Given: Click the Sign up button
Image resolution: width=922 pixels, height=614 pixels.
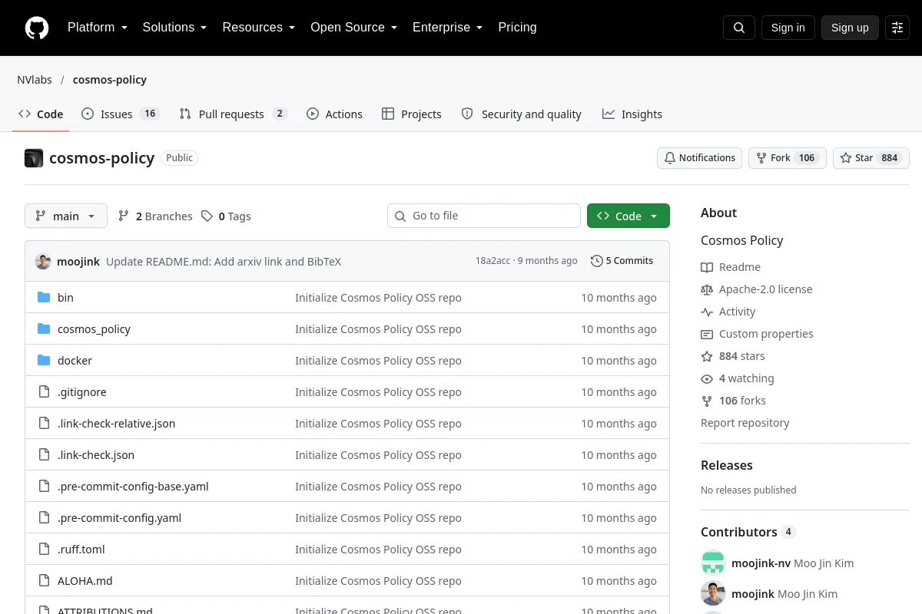Looking at the screenshot, I should (850, 28).
